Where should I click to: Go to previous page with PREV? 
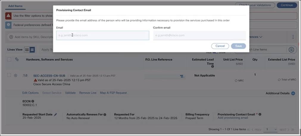point(256,130)
